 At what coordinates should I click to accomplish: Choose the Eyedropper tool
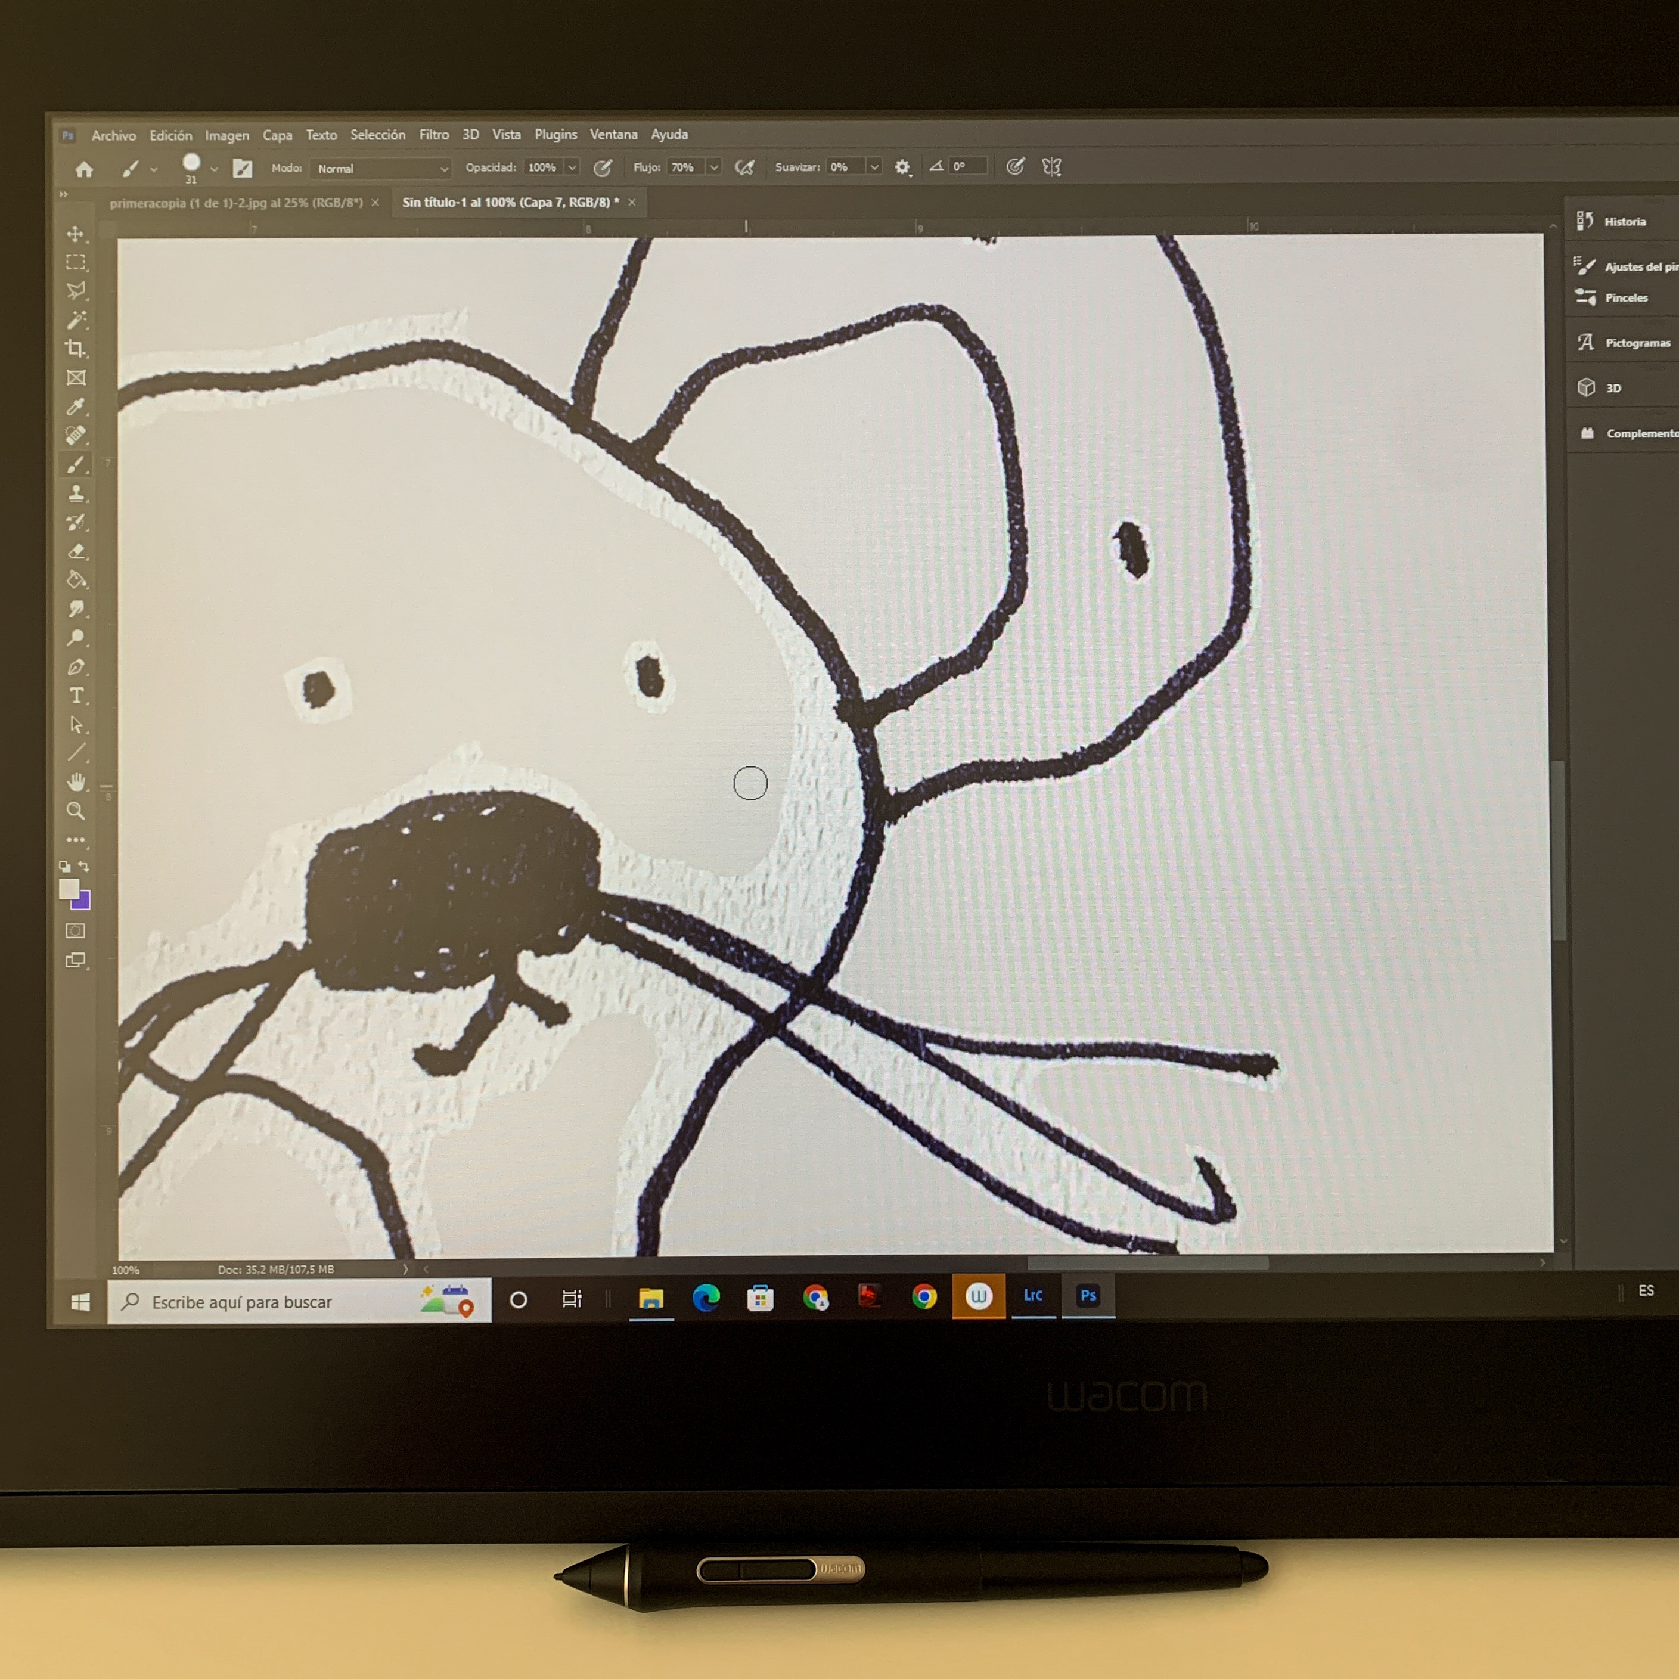(76, 406)
